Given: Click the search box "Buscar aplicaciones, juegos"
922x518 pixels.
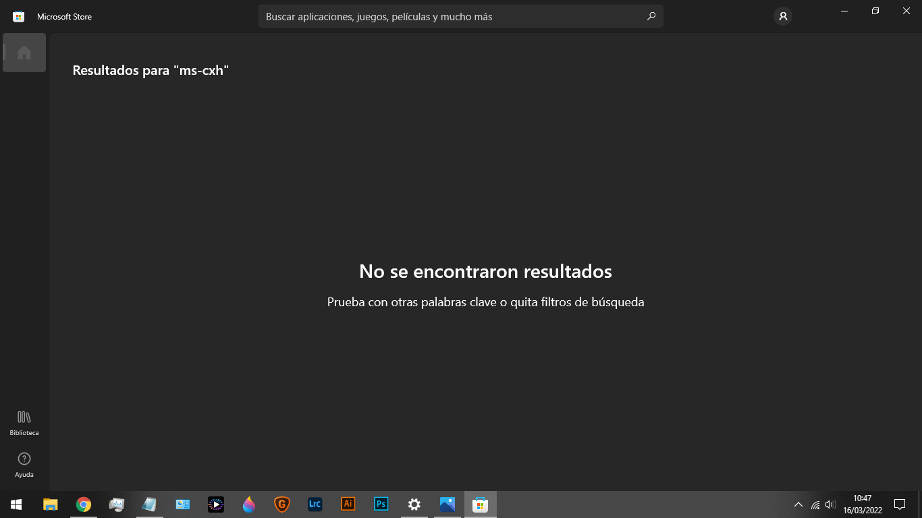Looking at the screenshot, I should pos(461,16).
